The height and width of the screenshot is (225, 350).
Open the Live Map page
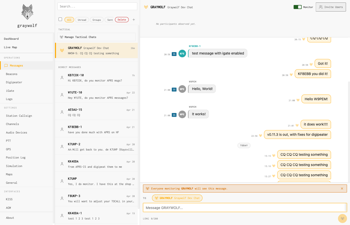tap(26, 47)
